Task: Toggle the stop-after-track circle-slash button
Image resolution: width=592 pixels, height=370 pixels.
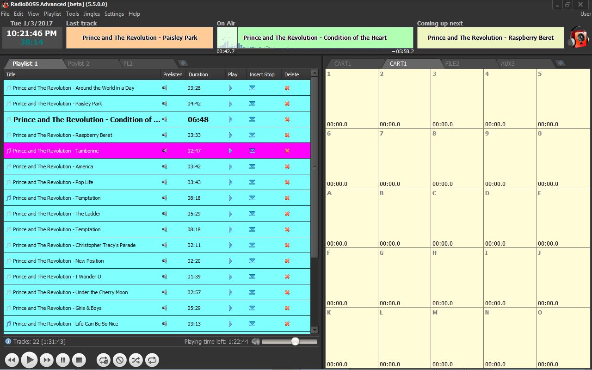Action: point(120,359)
